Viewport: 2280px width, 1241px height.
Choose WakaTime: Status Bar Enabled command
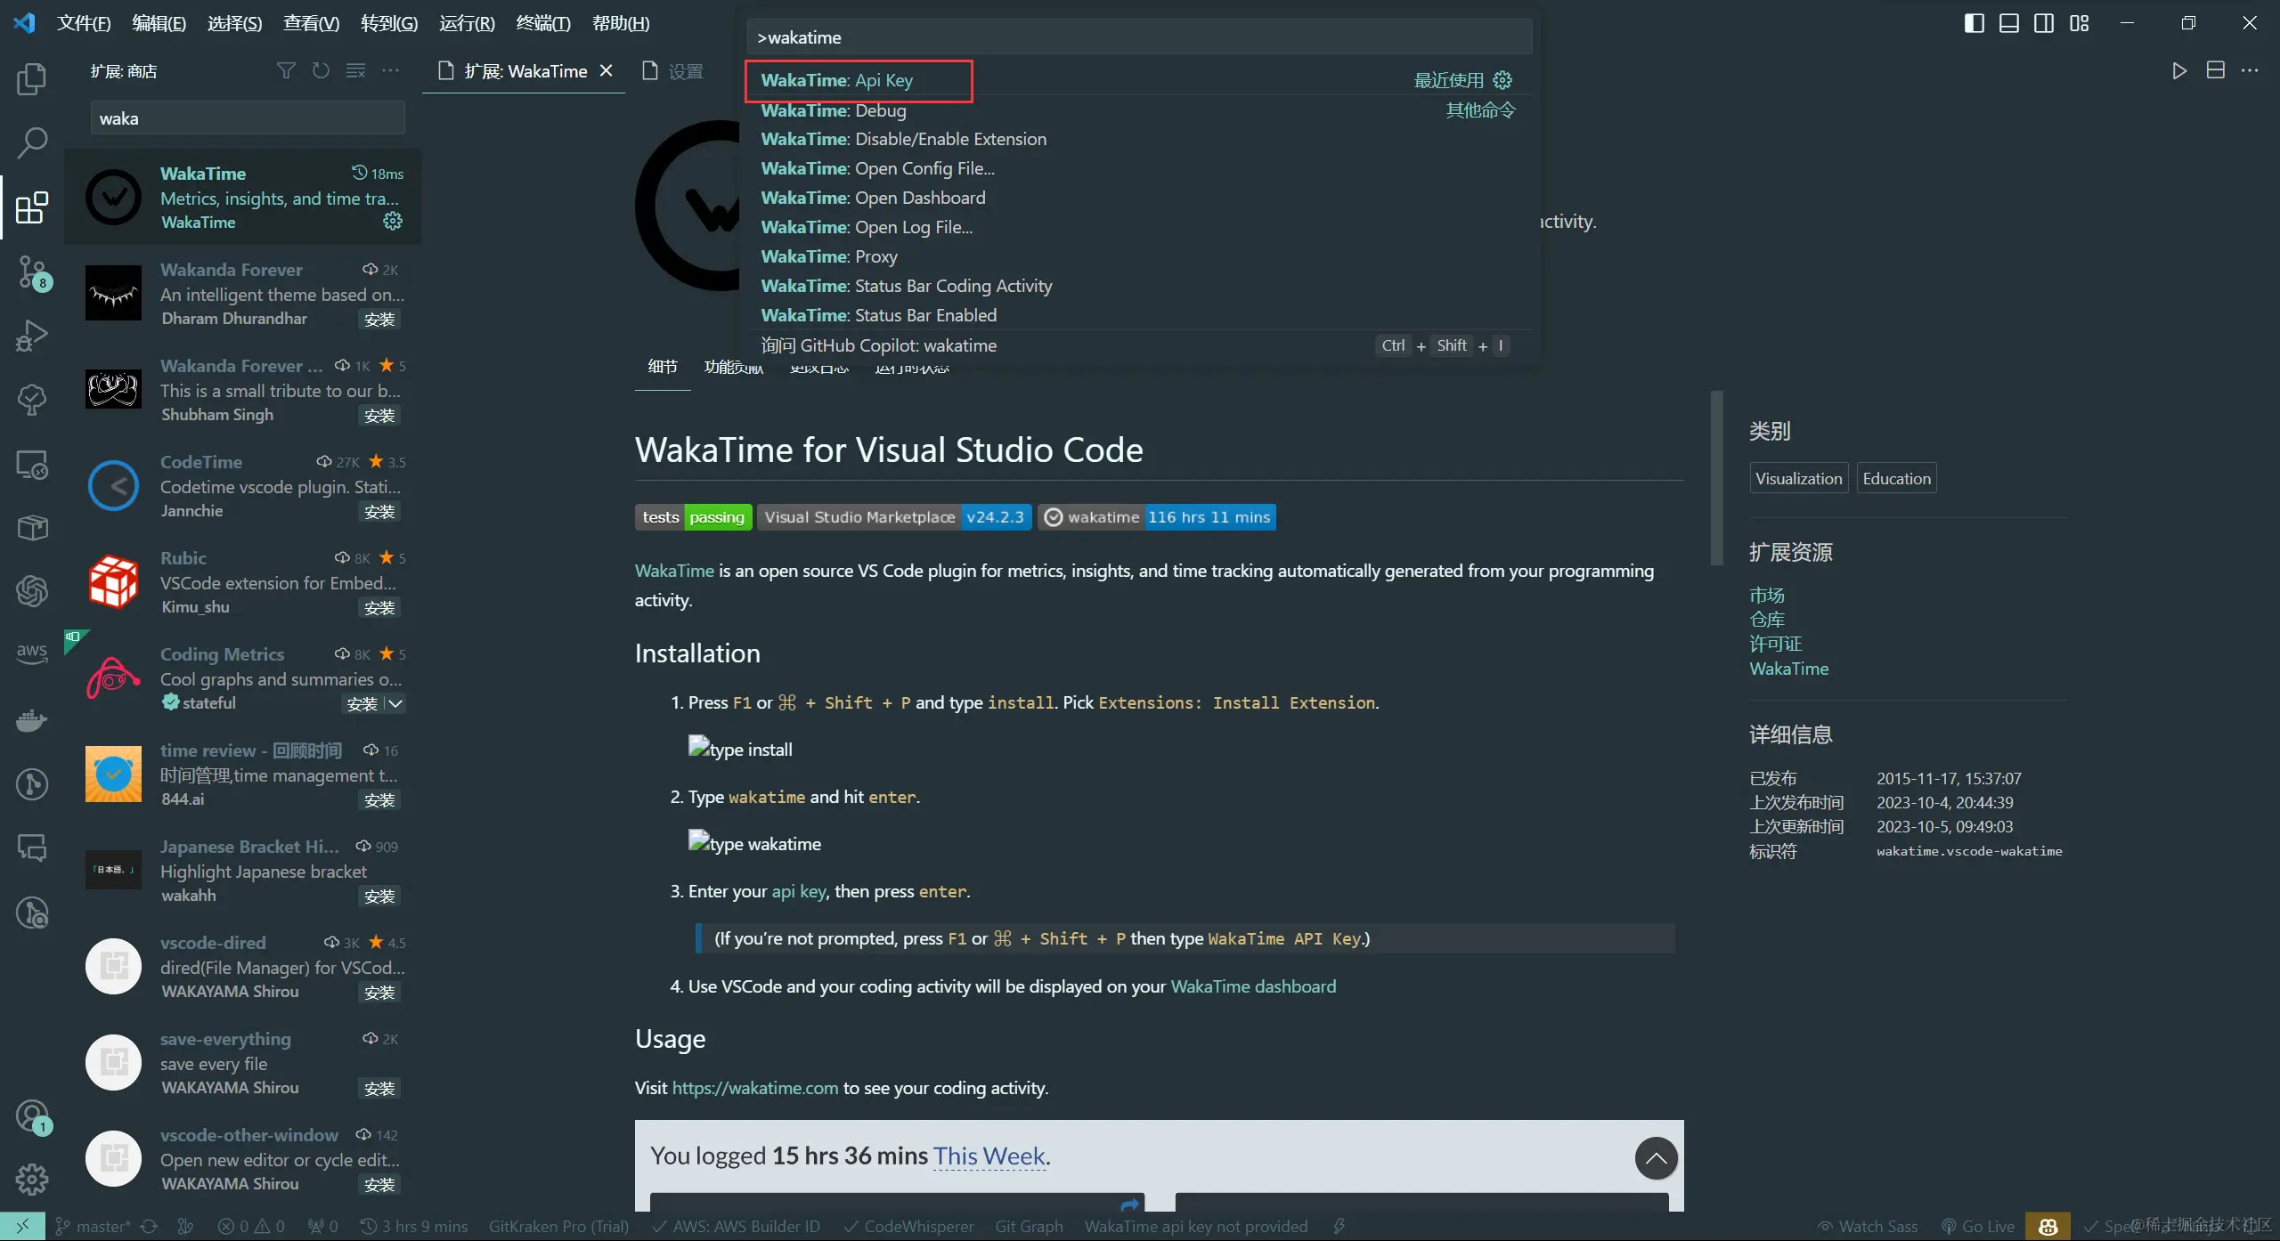pyautogui.click(x=1138, y=315)
